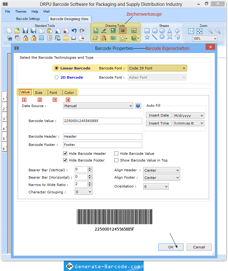Draw a rectangle shape

pyautogui.click(x=147, y=31)
